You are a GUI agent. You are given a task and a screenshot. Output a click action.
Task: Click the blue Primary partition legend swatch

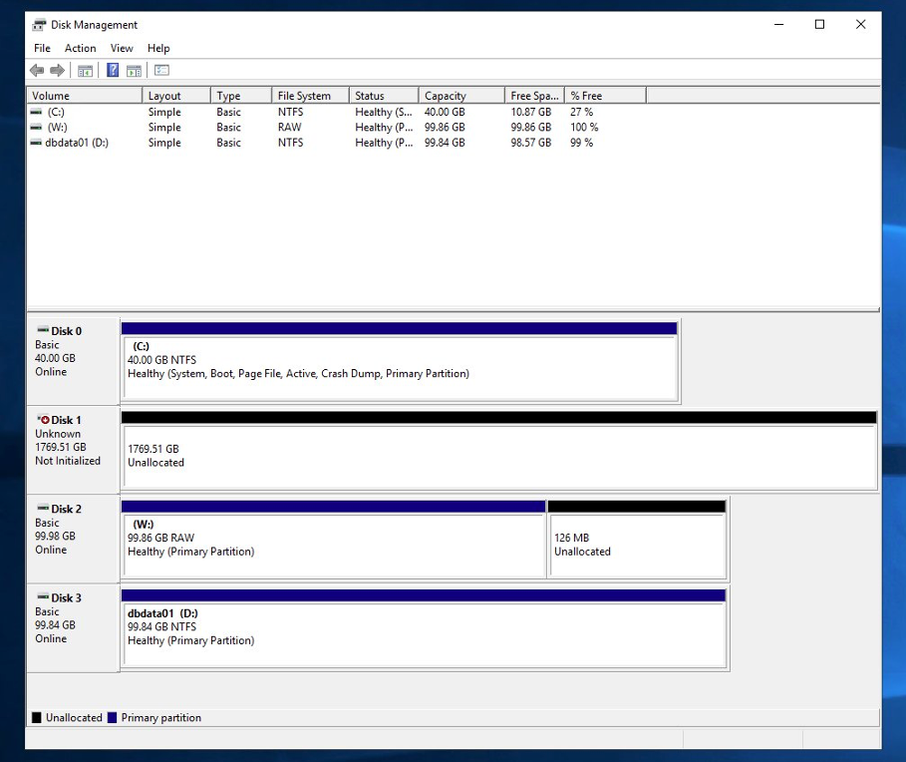pos(112,717)
